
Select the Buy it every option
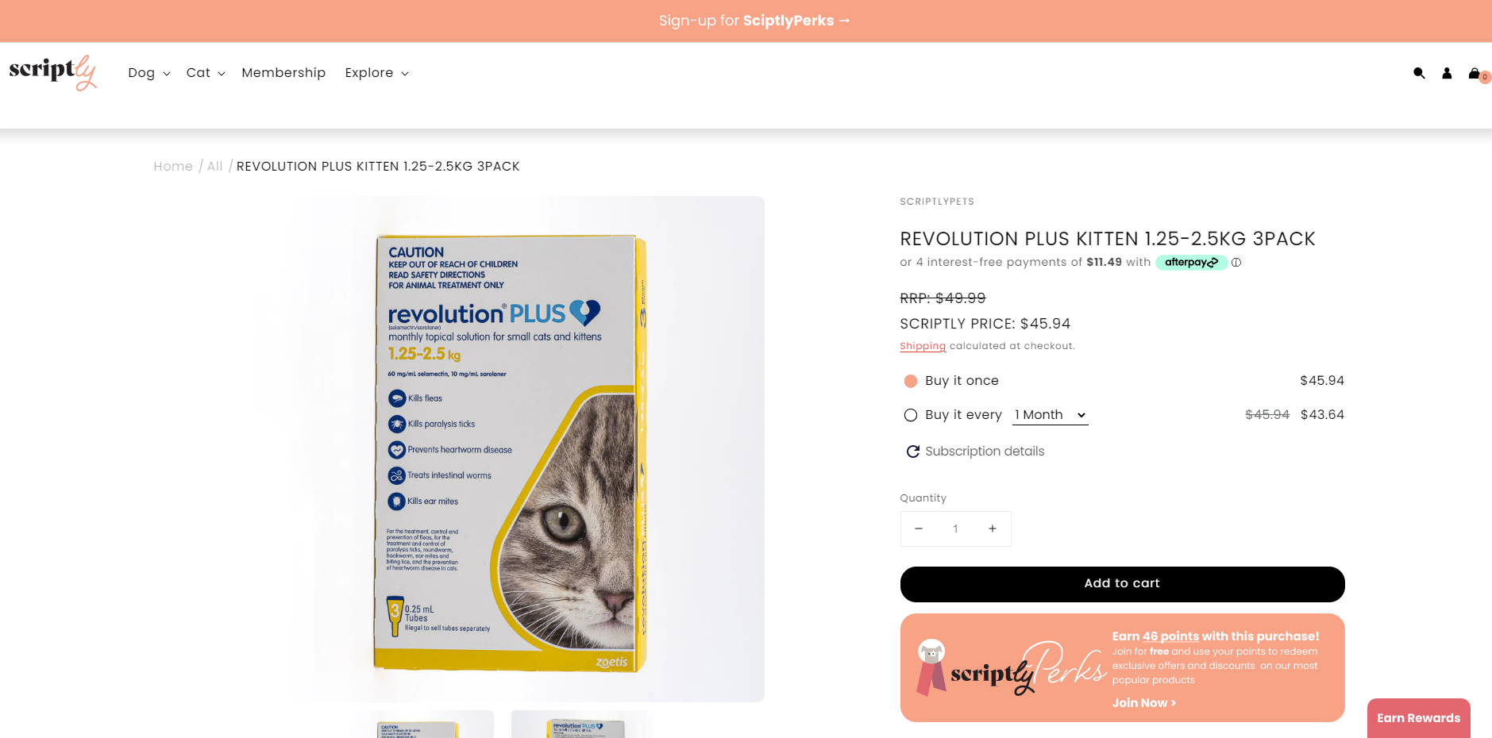911,415
